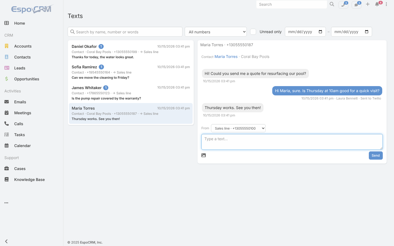
Task: Open the top-right vertical dots menu
Action: 386,4
